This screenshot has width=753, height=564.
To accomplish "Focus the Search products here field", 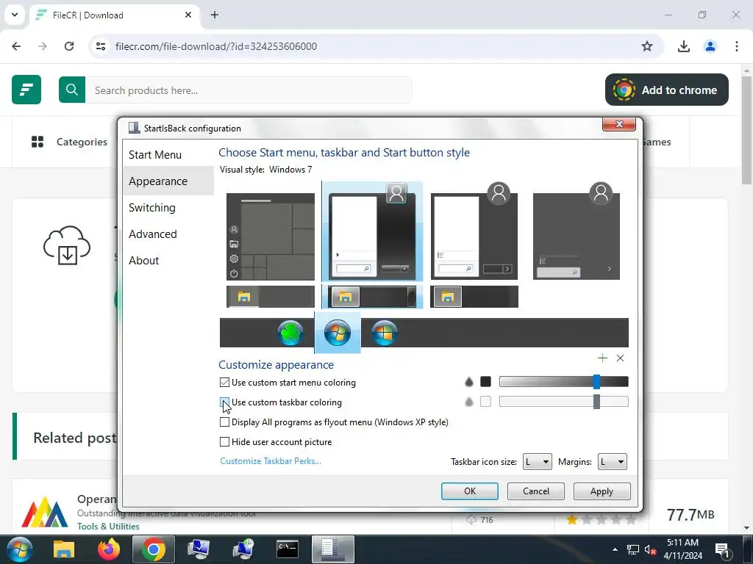I will 249,90.
